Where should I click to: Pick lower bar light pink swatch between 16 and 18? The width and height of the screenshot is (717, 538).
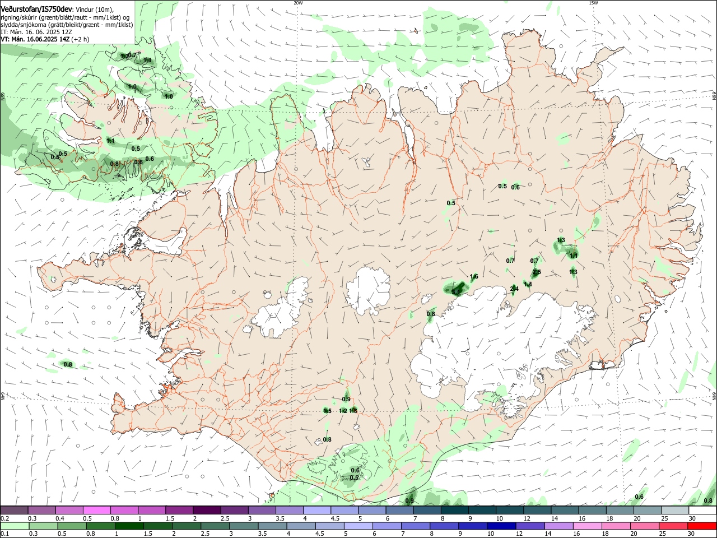click(588, 526)
